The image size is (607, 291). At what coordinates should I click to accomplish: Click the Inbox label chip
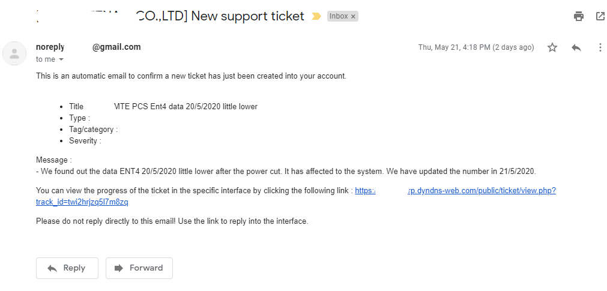point(339,17)
